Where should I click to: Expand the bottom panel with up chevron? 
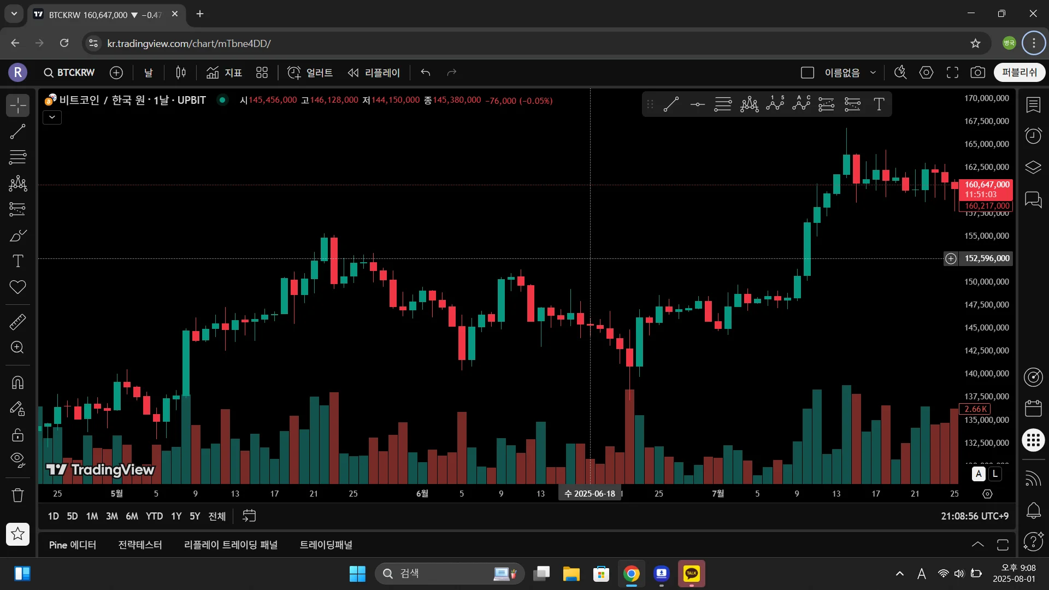coord(977,545)
